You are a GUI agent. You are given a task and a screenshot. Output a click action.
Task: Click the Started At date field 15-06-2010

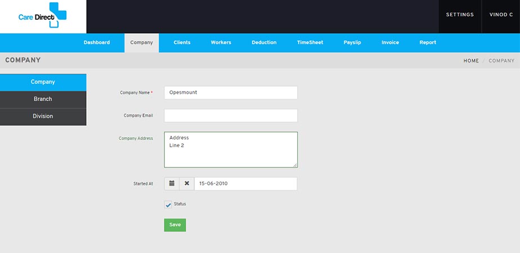tap(246, 183)
